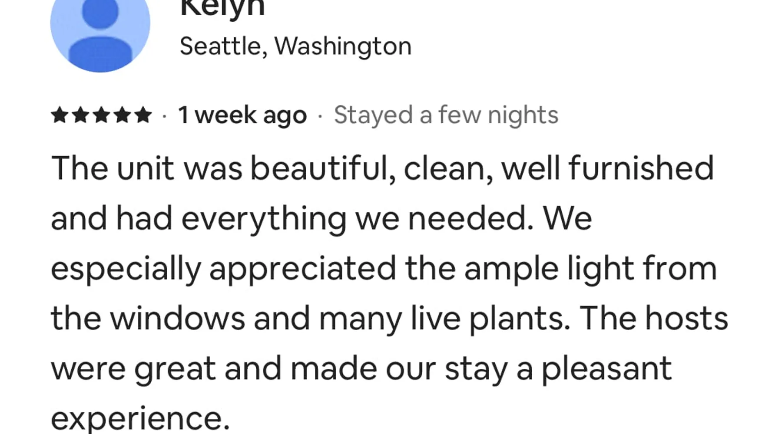The height and width of the screenshot is (434, 782).
Task: Click the third star of the rating
Action: point(101,115)
